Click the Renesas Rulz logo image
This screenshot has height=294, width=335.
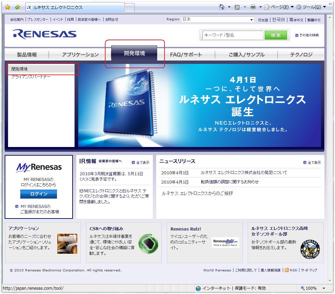226,242
